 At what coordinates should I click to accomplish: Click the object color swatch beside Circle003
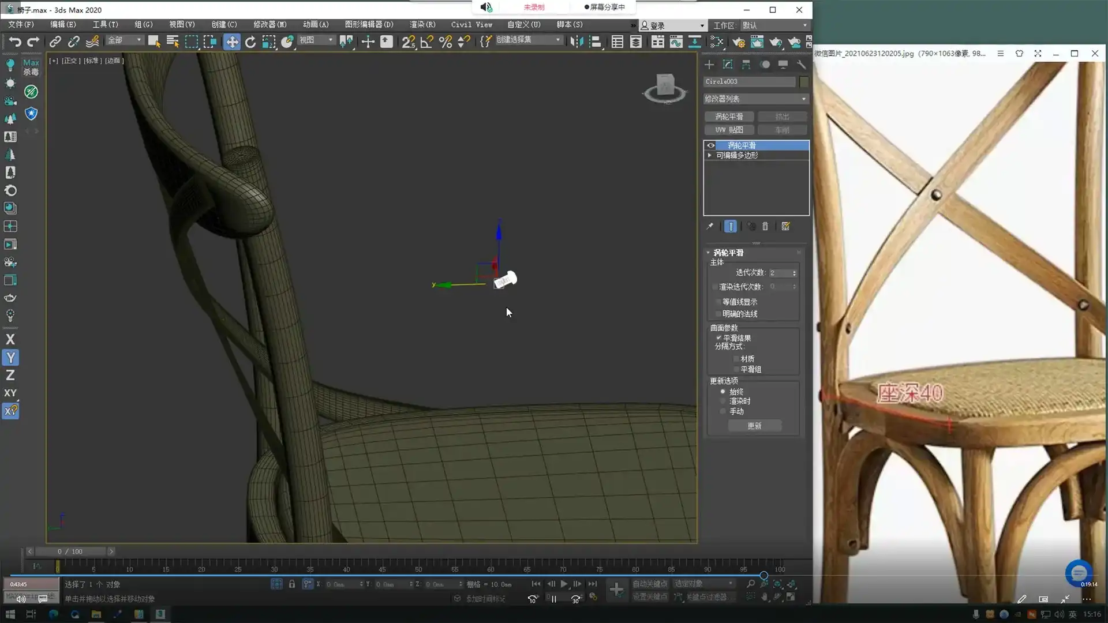804,81
